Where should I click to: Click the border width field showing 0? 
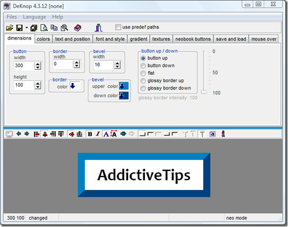click(x=63, y=64)
